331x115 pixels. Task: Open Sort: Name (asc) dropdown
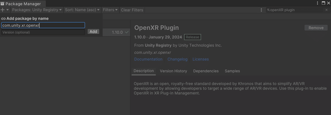(x=82, y=10)
